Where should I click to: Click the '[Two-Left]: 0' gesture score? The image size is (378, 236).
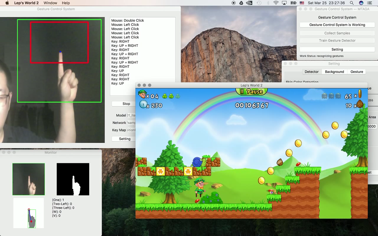62,204
